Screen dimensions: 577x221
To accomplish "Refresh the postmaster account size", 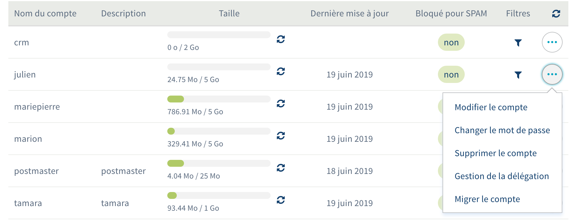I will pos(281,168).
